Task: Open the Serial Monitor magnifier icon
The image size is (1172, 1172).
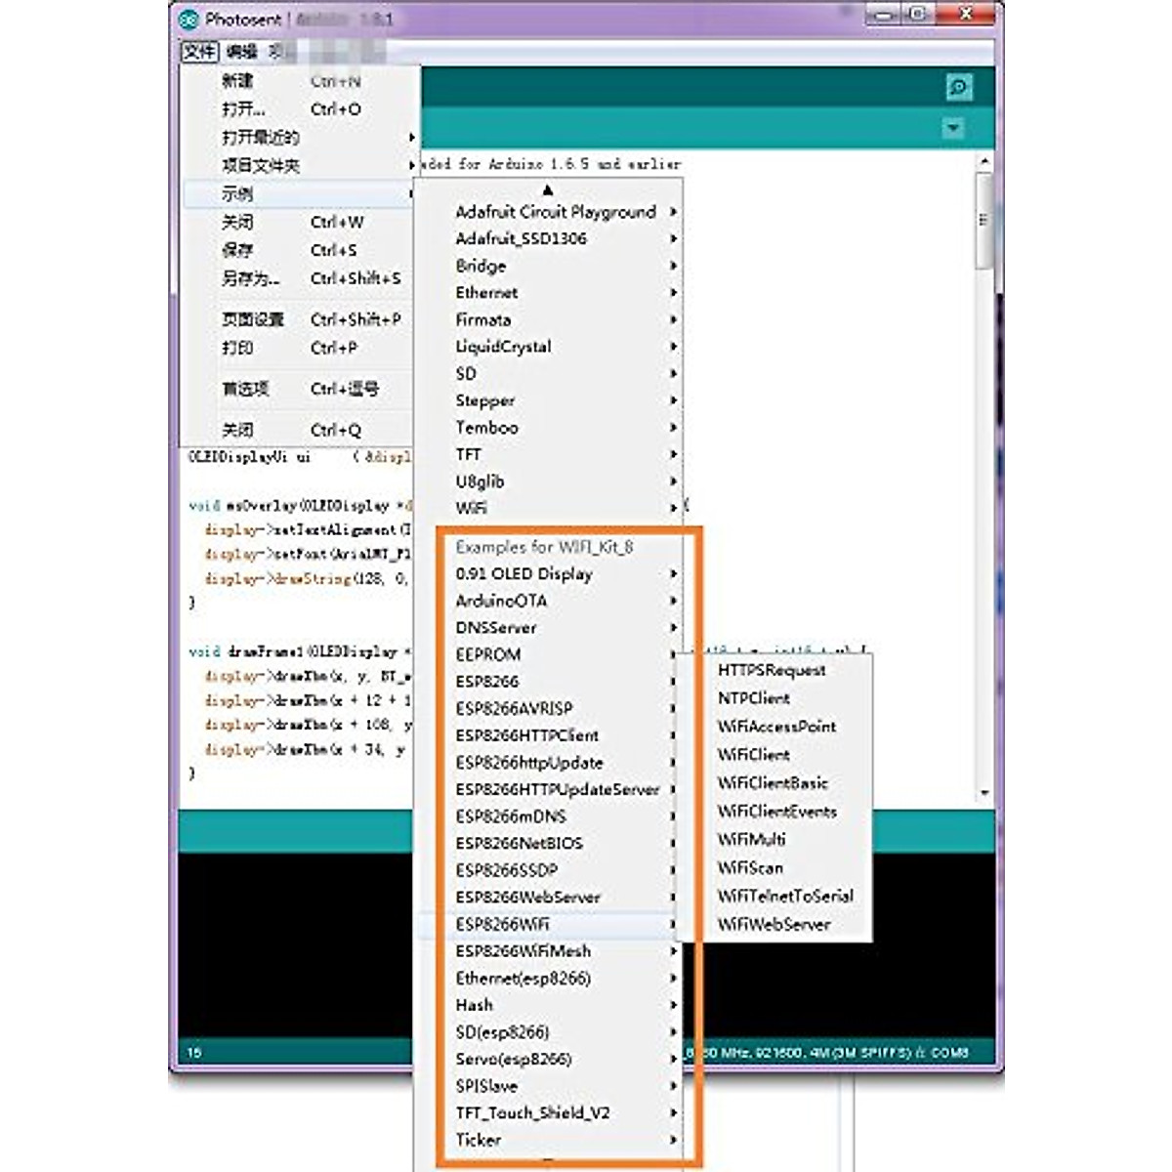Action: 958,88
